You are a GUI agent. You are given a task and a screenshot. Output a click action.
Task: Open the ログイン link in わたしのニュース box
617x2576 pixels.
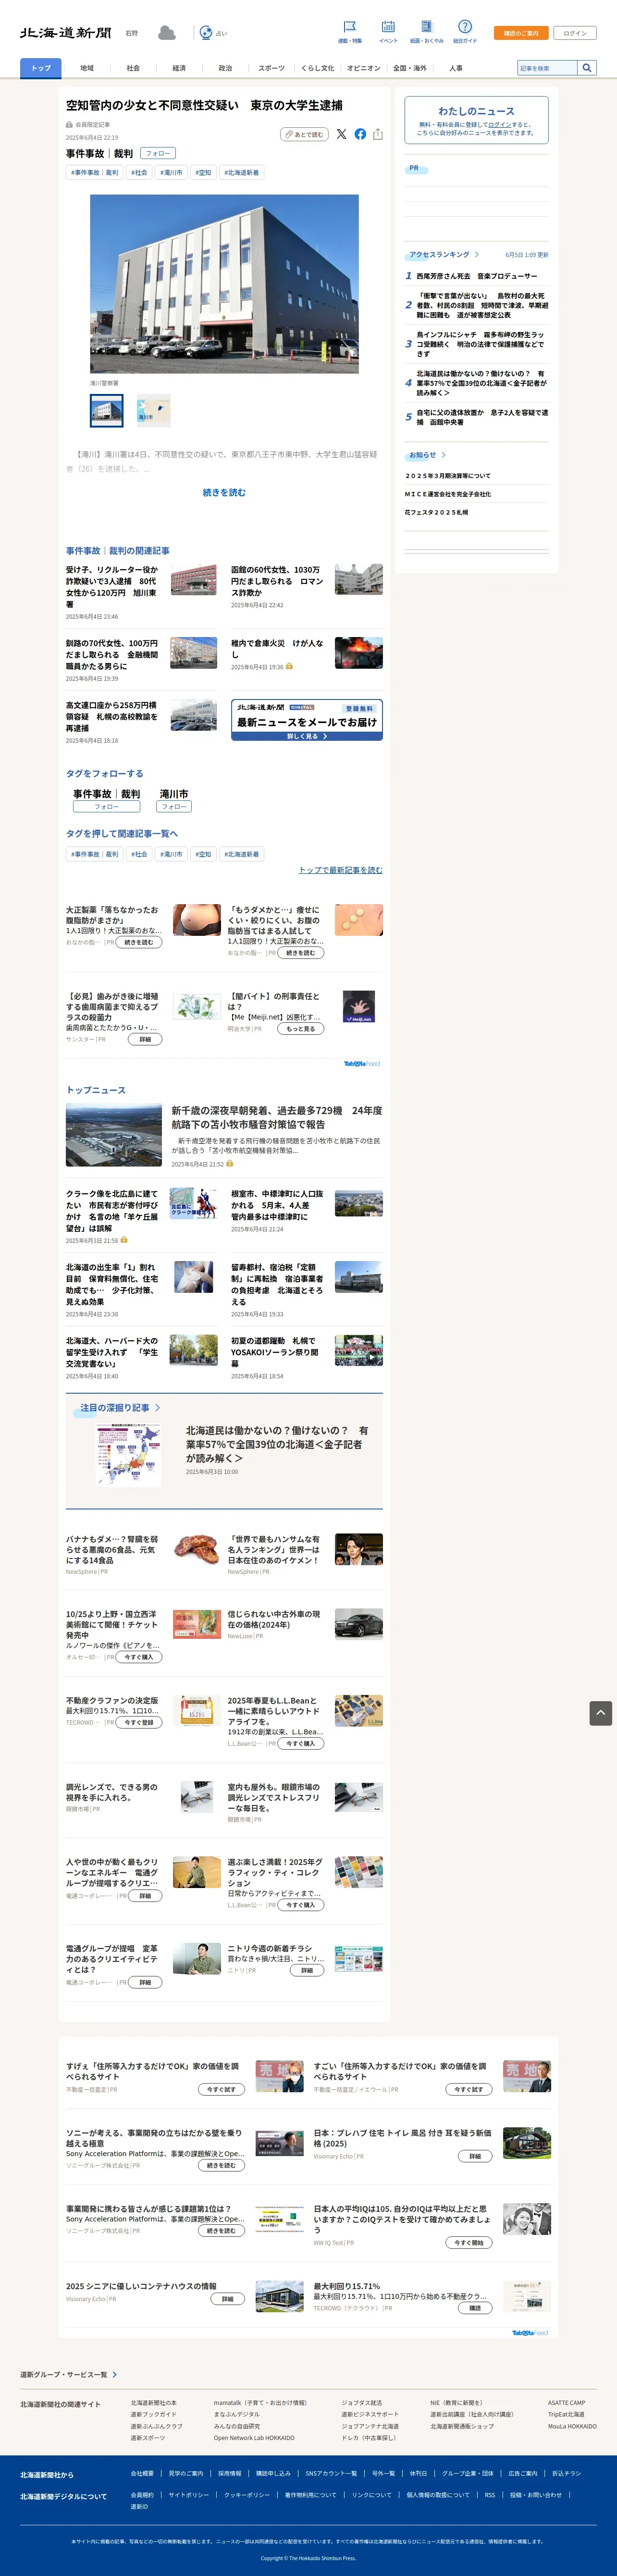coord(500,125)
